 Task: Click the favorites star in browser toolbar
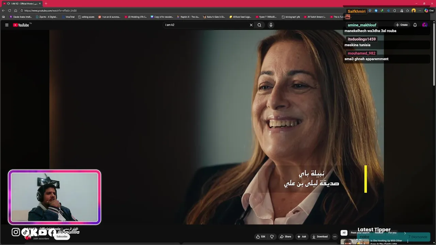tap(407, 11)
